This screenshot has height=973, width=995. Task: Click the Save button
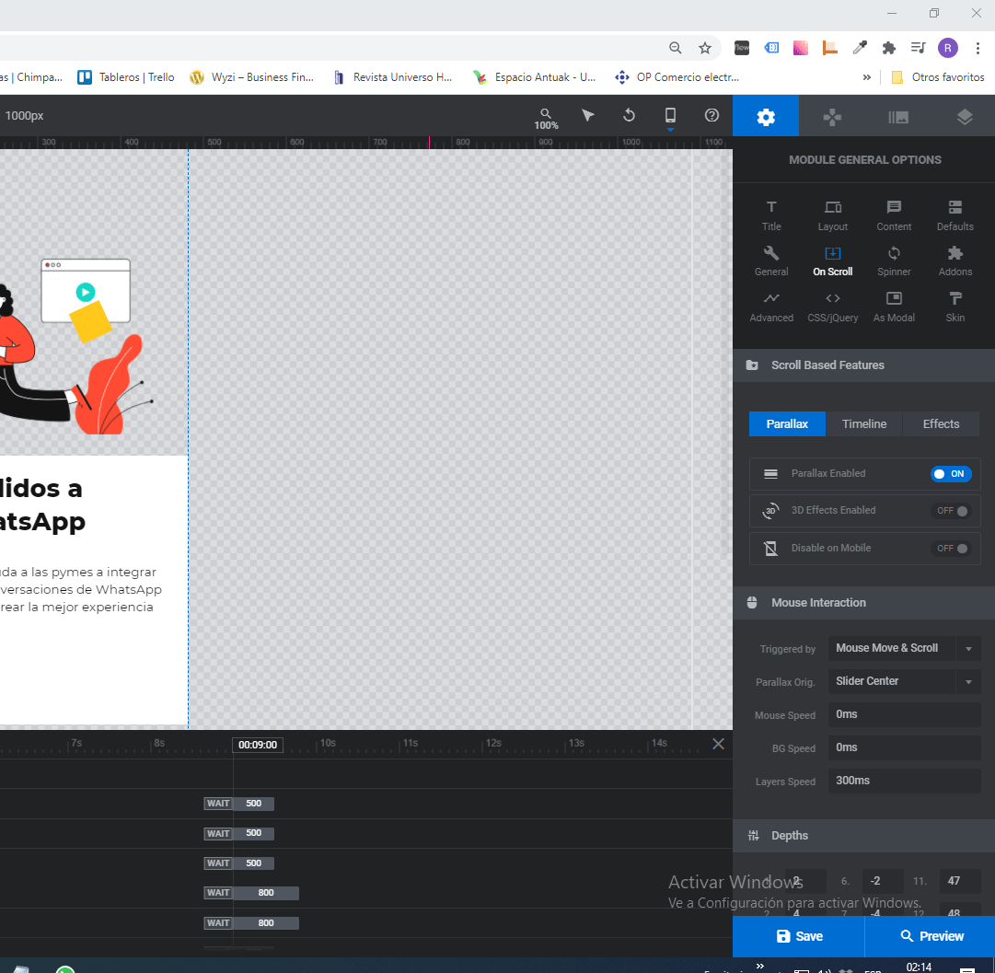(x=798, y=936)
